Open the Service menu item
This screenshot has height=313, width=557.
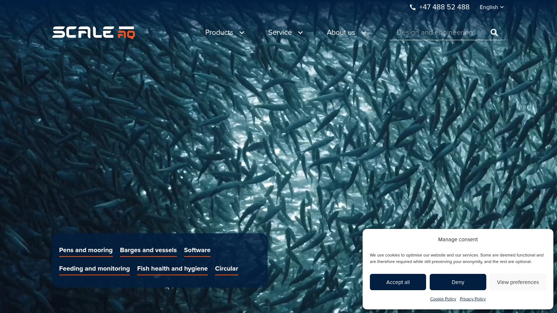(280, 33)
